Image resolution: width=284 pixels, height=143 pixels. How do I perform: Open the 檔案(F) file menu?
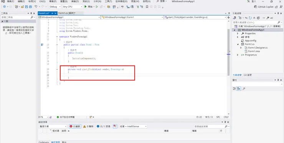10,2
